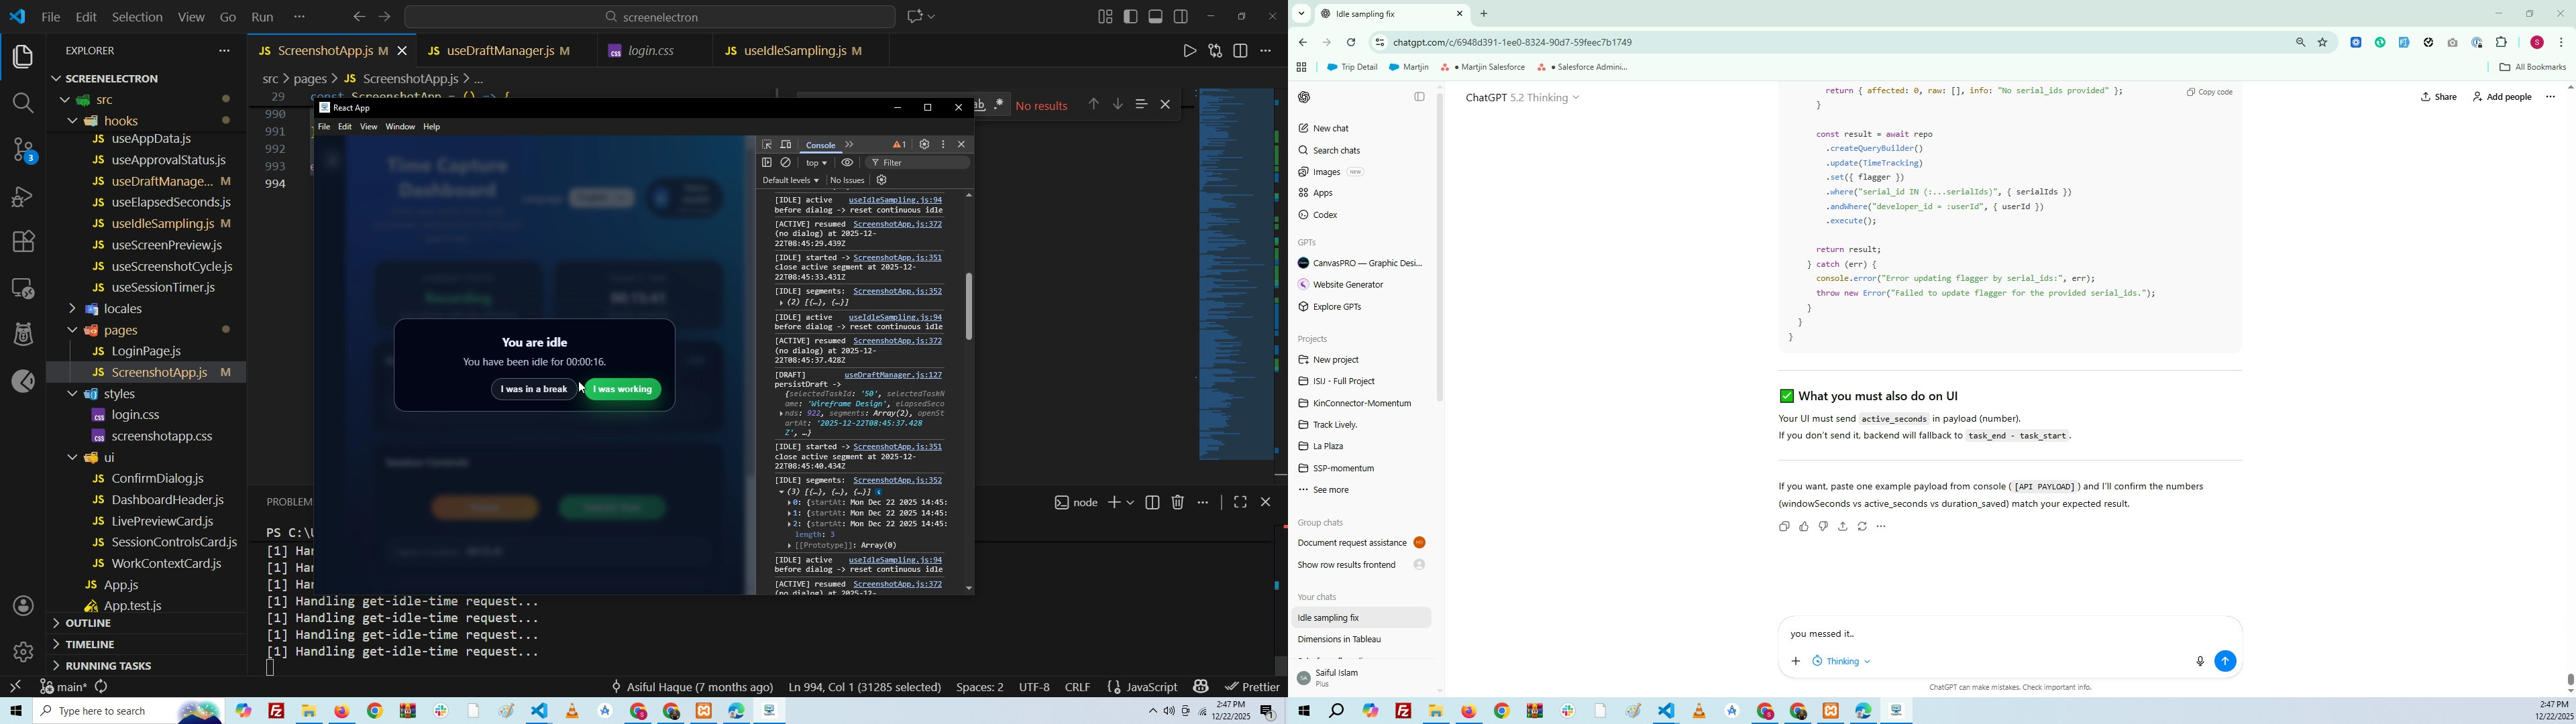Toggle live expression eye in console

click(x=847, y=163)
